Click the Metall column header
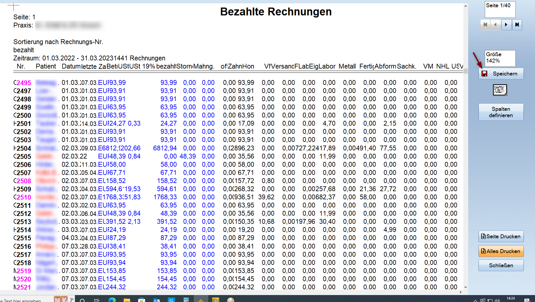Screen dimensions: 535x302 (347, 66)
